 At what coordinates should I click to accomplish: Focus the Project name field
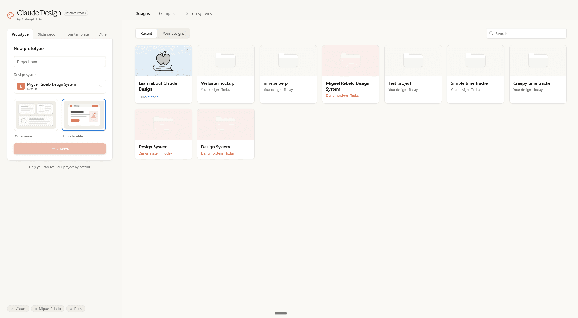(x=60, y=62)
